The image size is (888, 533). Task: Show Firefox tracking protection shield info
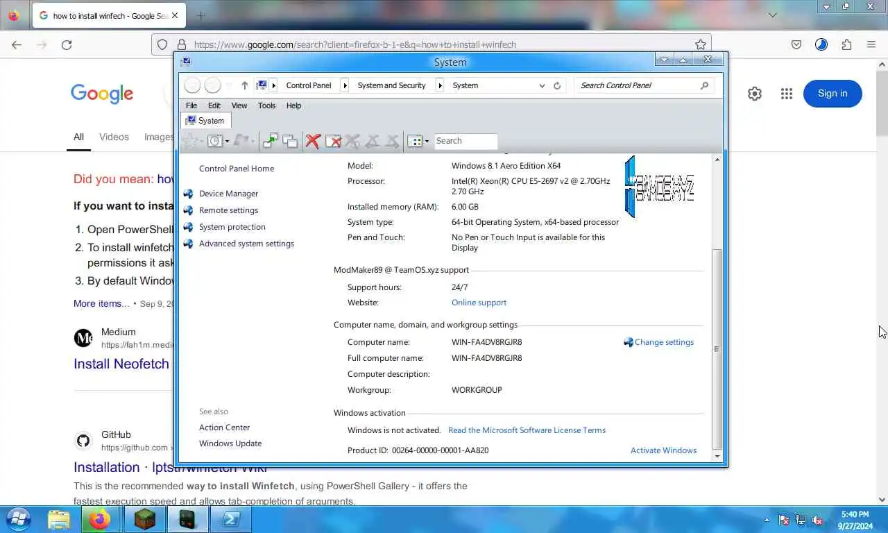pos(162,44)
